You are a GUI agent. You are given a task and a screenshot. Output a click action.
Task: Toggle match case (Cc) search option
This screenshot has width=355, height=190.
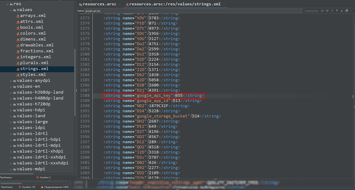click(322, 11)
